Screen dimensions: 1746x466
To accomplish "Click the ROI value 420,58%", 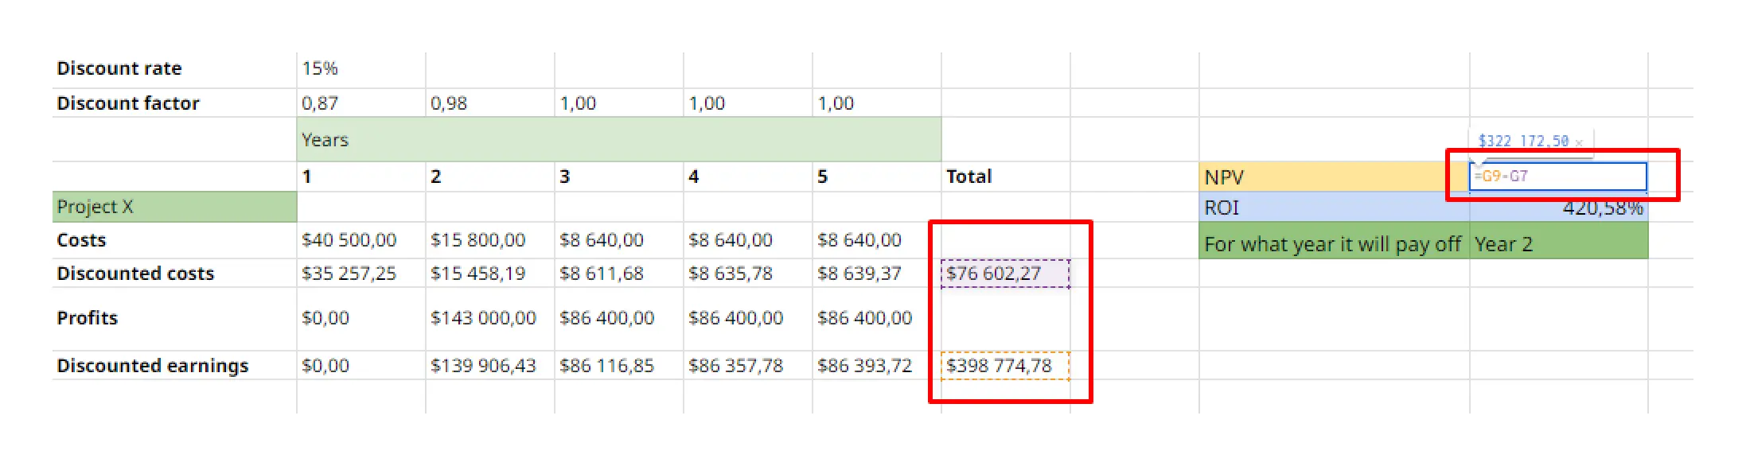I will click(1559, 209).
